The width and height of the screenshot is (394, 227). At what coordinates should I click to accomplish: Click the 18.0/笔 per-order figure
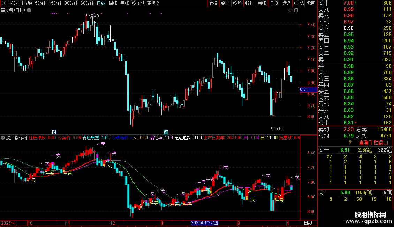[364, 192]
